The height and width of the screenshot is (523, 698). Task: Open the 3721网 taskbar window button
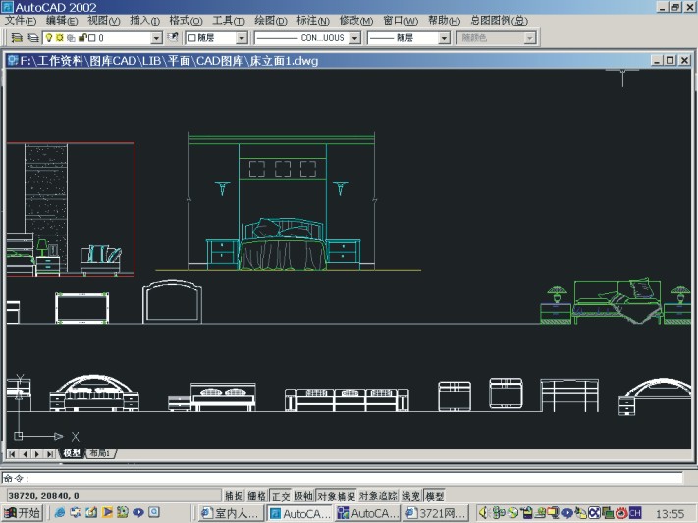pos(435,513)
